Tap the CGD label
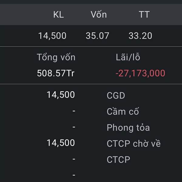Viewport: 182px width, 182px height. 116,96
